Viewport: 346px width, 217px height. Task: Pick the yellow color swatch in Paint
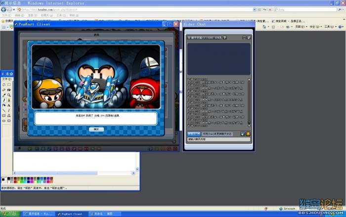pos(19,182)
